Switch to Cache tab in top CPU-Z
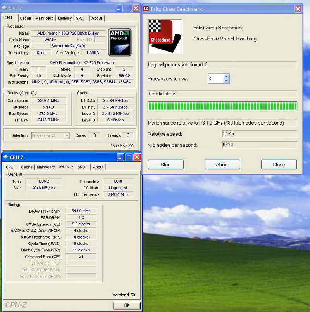The height and width of the screenshot is (312, 310). (26, 18)
